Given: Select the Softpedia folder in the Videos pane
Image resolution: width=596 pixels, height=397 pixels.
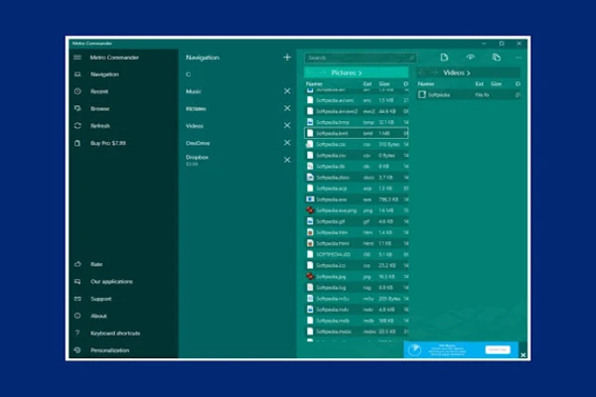Looking at the screenshot, I should coord(468,94).
